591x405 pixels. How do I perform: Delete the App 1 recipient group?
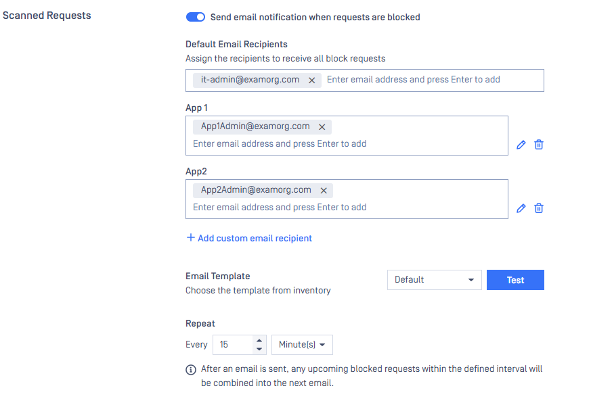click(x=539, y=145)
